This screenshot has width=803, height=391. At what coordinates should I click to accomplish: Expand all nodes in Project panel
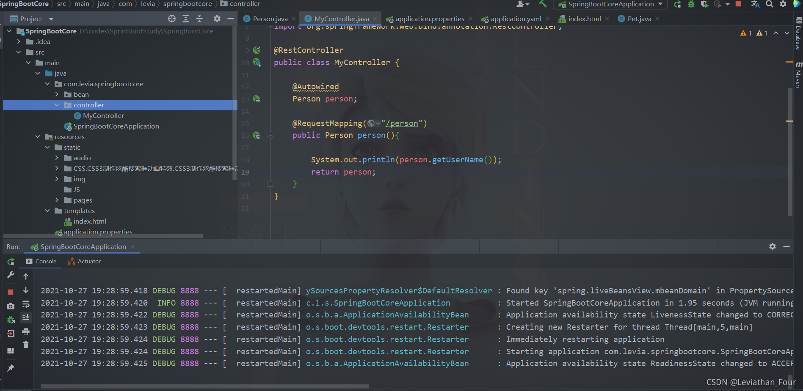186,19
